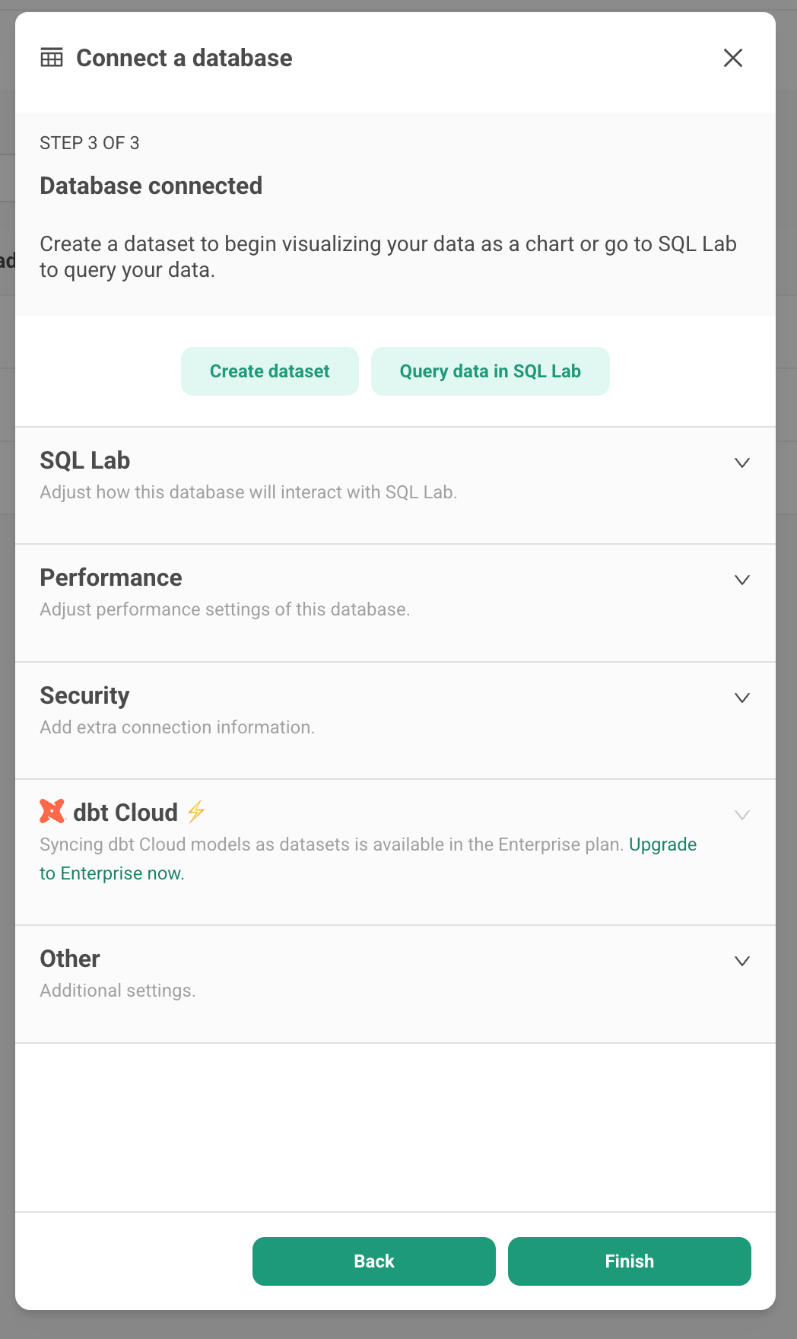
Task: Click the dbt Cloud heading text
Action: 125,813
